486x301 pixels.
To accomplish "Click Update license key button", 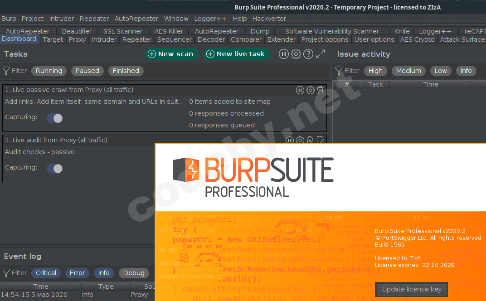I will pos(412,289).
